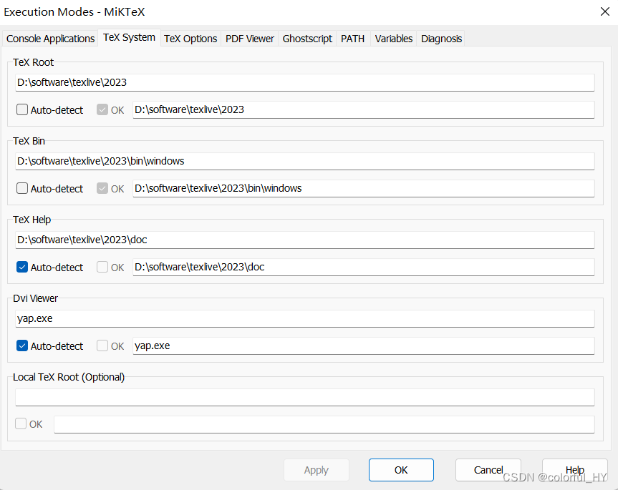Switch to the Console Applications tab
This screenshot has width=618, height=490.
coord(50,39)
